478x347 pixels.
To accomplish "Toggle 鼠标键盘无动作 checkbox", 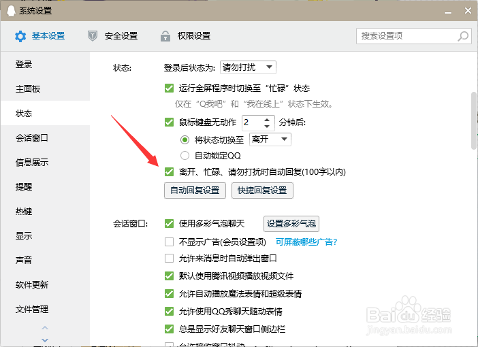I will pyautogui.click(x=169, y=122).
